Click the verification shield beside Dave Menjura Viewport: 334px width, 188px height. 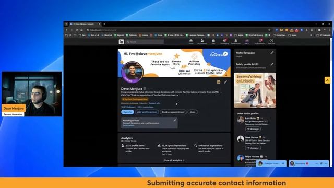145,88
